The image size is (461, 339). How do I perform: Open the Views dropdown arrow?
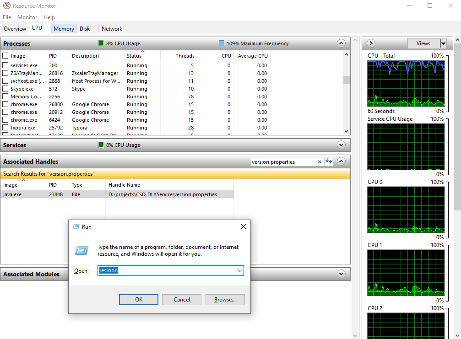pos(443,43)
